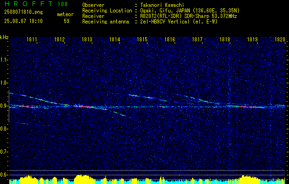Select R820T2(RTL-SDR) SDR-Sharp 53.372MHz text
This screenshot has height=184, width=289.
(x=188, y=16)
